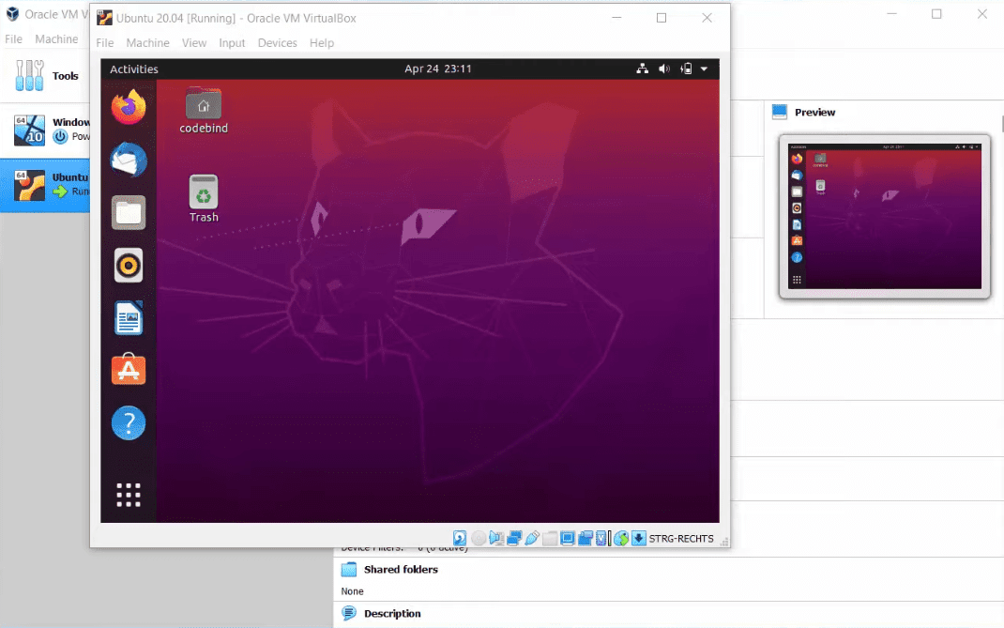Viewport: 1004px width, 628px height.
Task: Maximize the Ubuntu VM window
Action: [662, 18]
